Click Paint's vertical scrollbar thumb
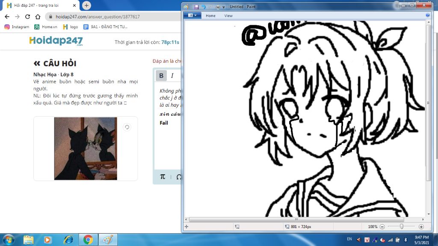Viewport: 438px width, 246px height. click(429, 103)
